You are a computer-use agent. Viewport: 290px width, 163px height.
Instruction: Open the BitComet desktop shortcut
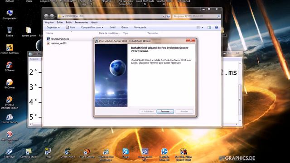point(10,84)
